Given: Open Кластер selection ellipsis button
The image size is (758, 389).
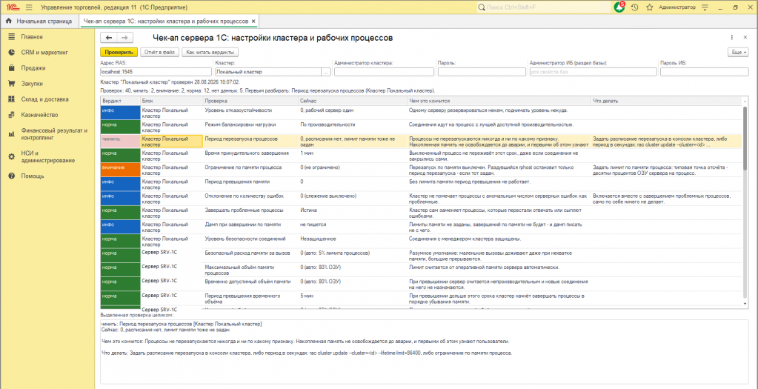Looking at the screenshot, I should point(326,72).
